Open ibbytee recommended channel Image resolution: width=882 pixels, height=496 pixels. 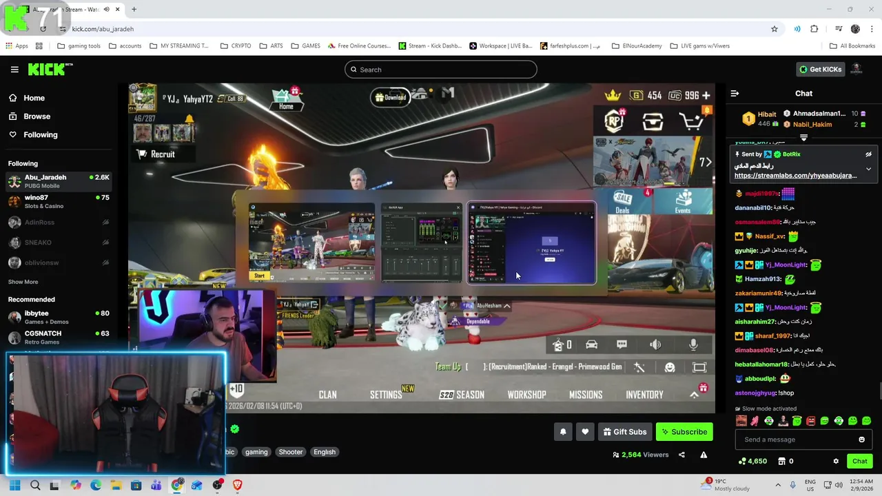coord(59,318)
